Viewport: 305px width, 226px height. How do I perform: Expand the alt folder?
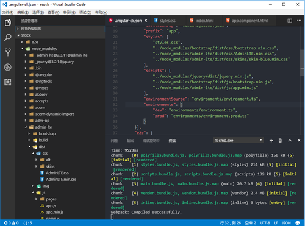[60, 160]
